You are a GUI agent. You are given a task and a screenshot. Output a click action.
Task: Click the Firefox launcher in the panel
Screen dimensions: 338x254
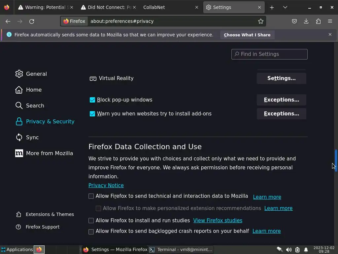39,249
